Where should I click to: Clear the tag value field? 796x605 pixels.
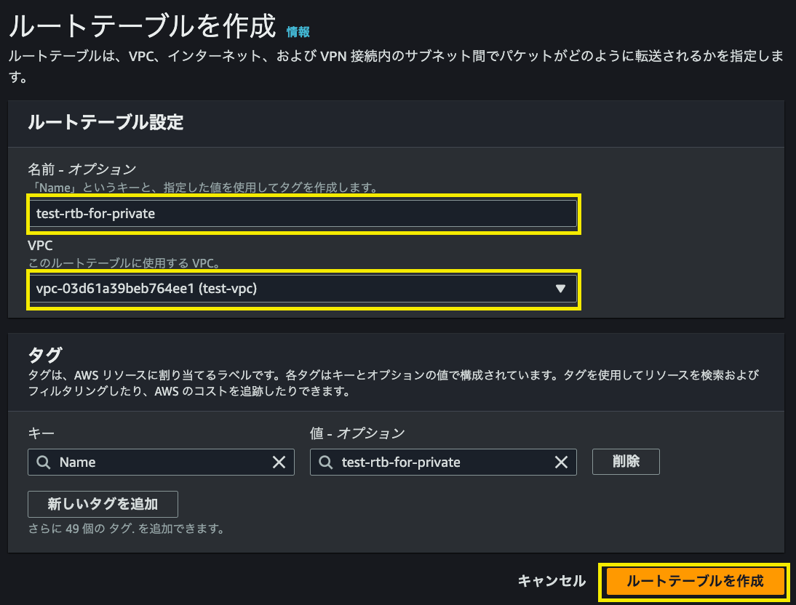(561, 462)
